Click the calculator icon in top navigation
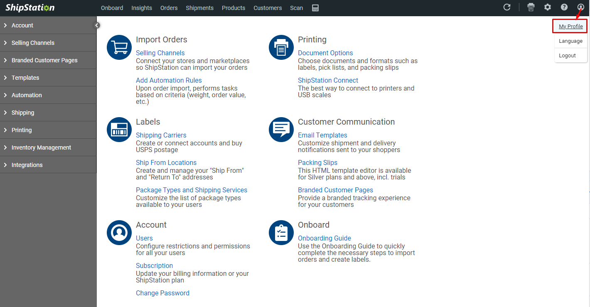The height and width of the screenshot is (307, 590). coord(315,8)
